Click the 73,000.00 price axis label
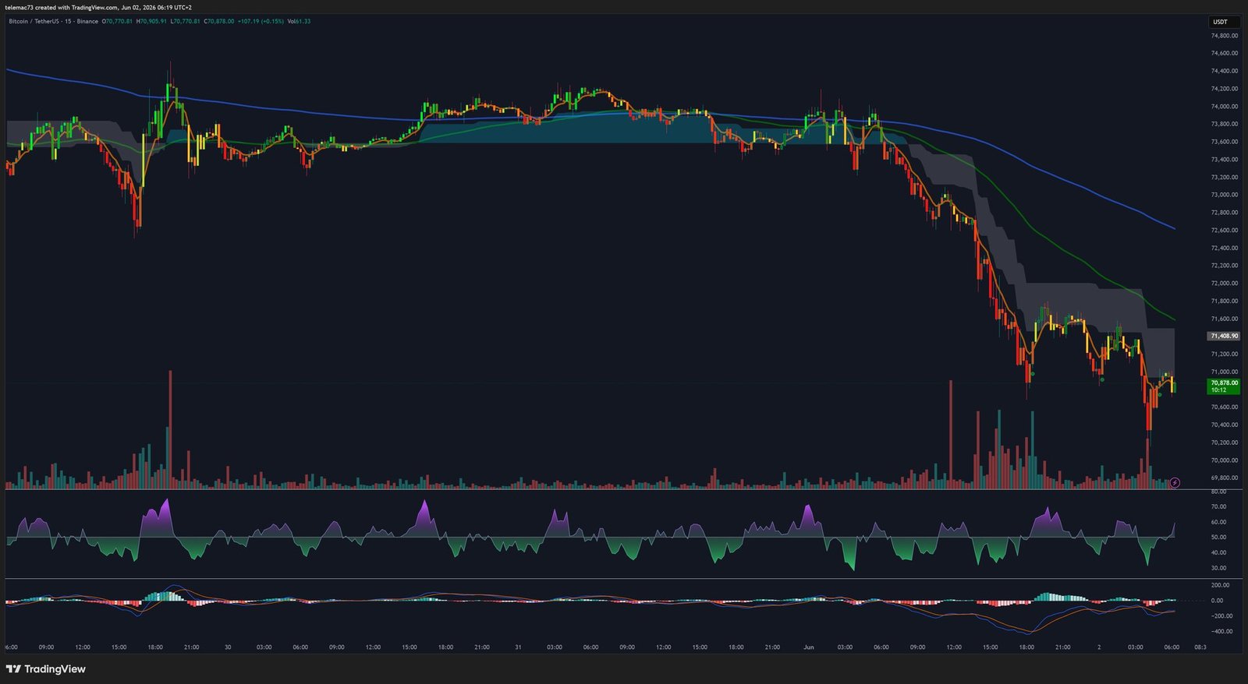Image resolution: width=1248 pixels, height=684 pixels. click(1224, 195)
